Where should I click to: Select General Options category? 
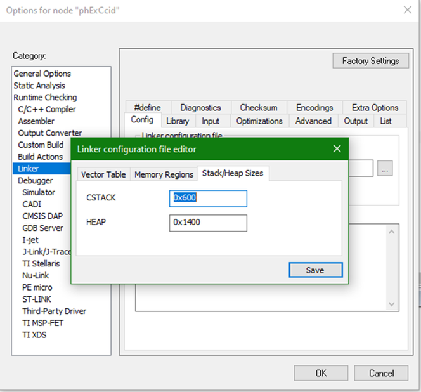(42, 74)
